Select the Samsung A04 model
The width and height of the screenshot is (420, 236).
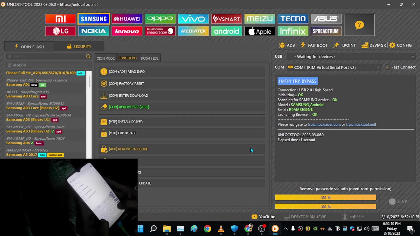click(x=25, y=143)
